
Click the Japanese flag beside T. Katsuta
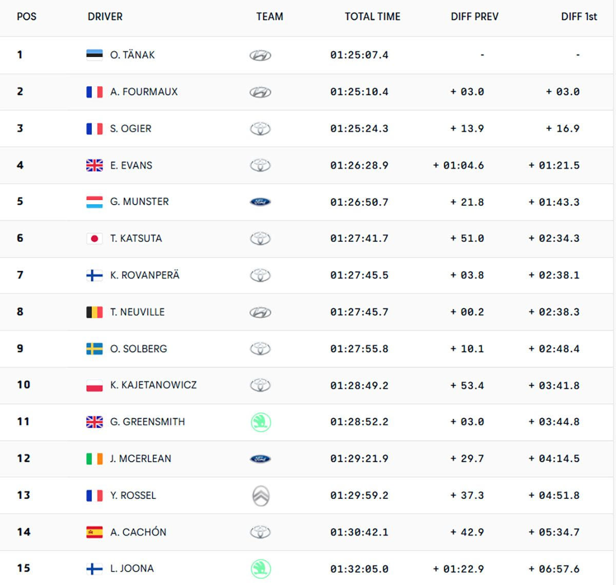(x=94, y=239)
